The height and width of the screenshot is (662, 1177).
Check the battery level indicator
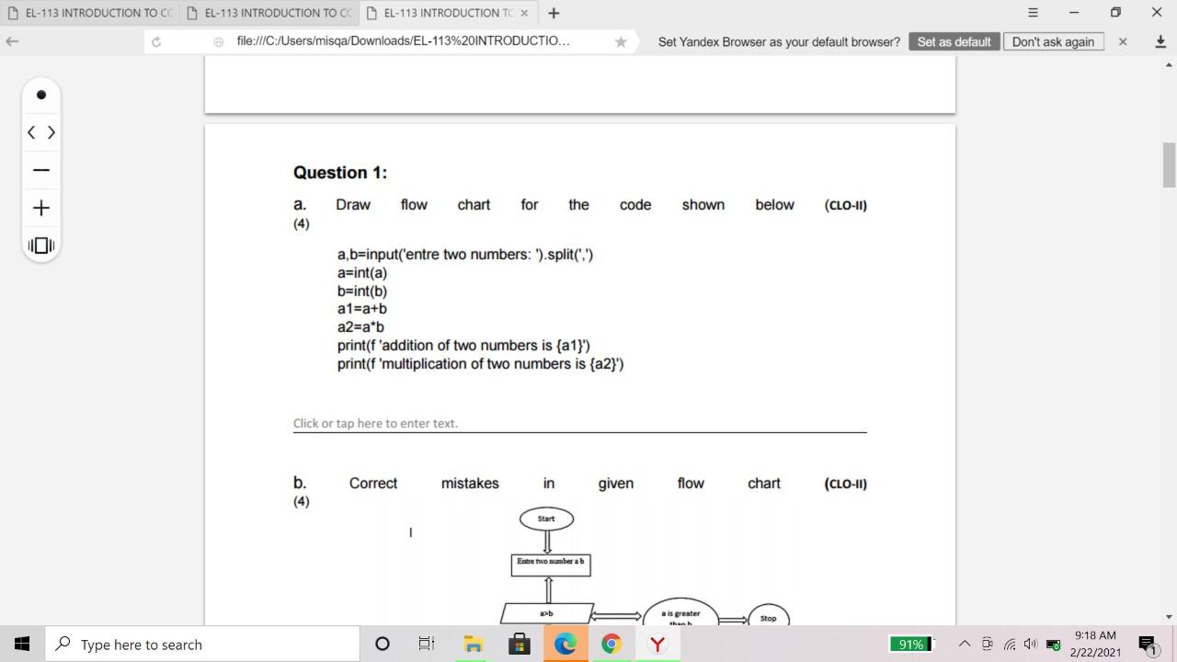click(910, 644)
